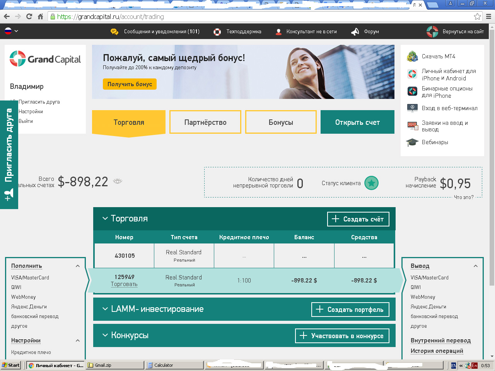Select QIWI in Пополнить panel

pyautogui.click(x=16, y=287)
